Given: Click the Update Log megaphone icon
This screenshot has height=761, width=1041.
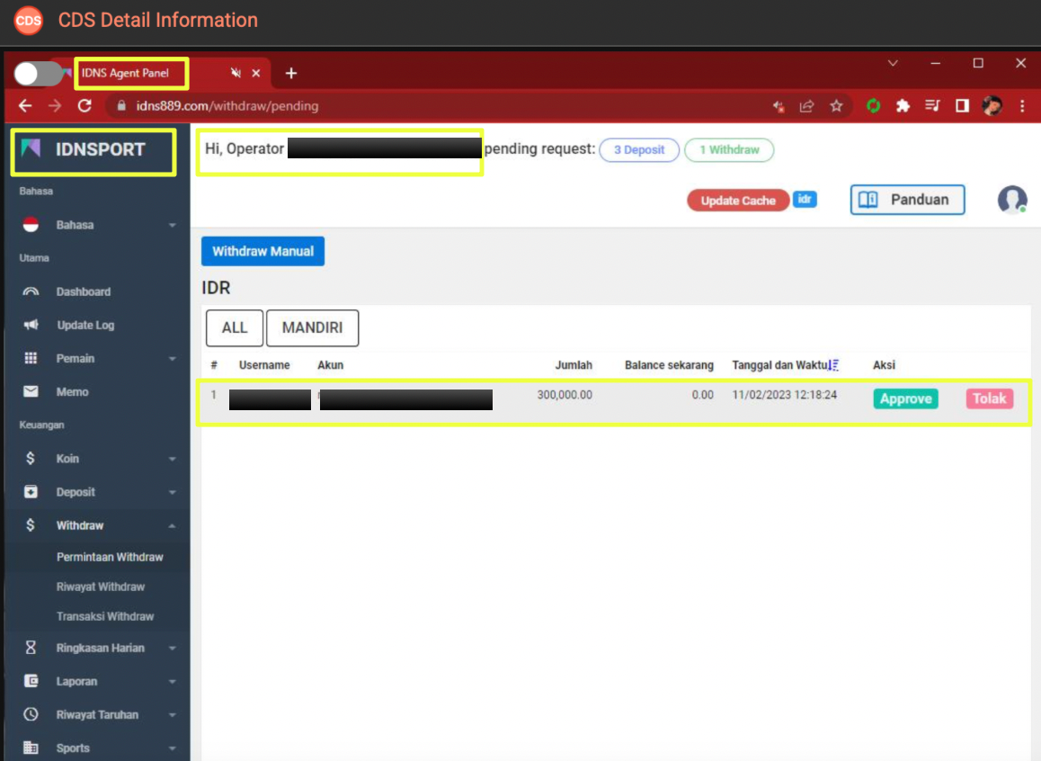Looking at the screenshot, I should [31, 325].
